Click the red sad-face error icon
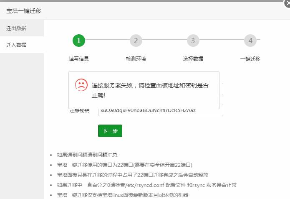 pos(81,85)
